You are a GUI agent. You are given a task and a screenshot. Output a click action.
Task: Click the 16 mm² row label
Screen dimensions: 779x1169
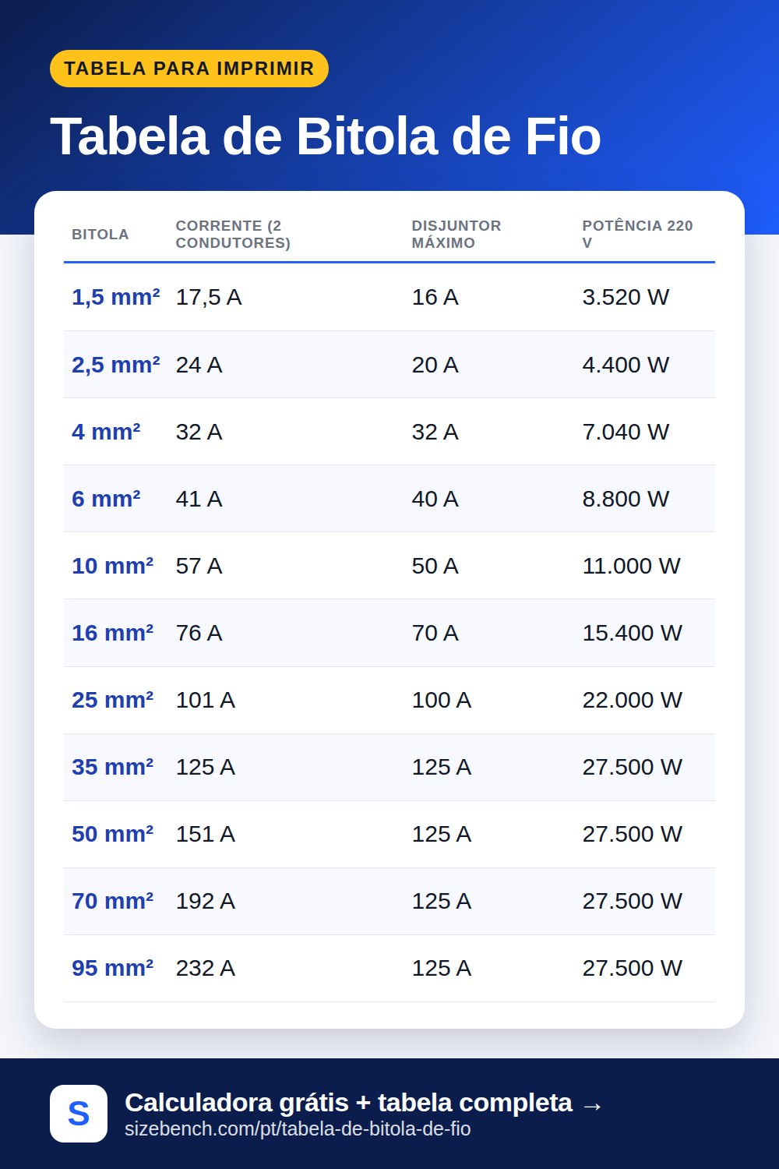click(112, 632)
